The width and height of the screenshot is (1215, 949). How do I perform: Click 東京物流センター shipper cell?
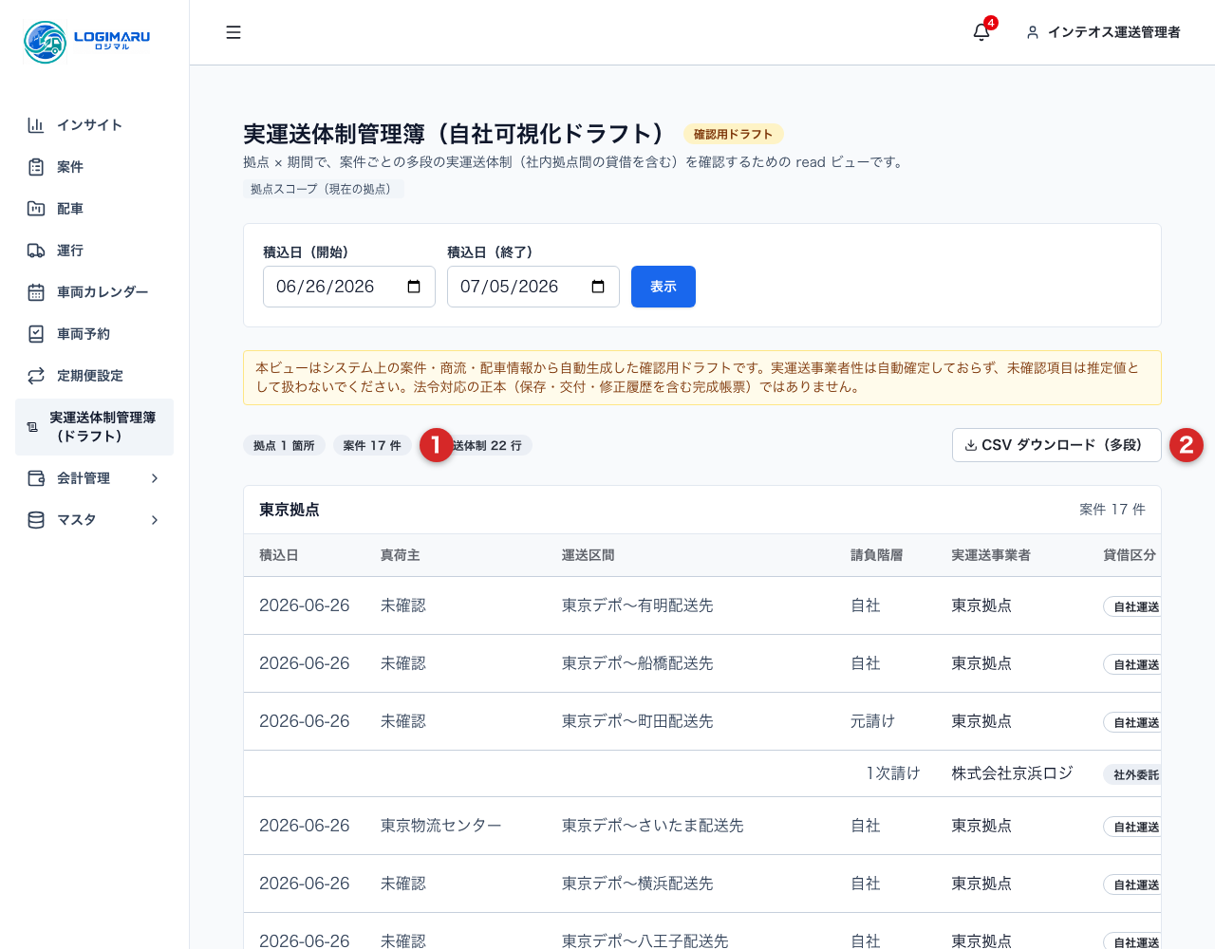(441, 826)
